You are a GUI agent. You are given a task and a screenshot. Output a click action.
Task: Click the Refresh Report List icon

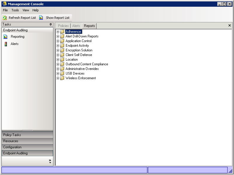(x=5, y=18)
